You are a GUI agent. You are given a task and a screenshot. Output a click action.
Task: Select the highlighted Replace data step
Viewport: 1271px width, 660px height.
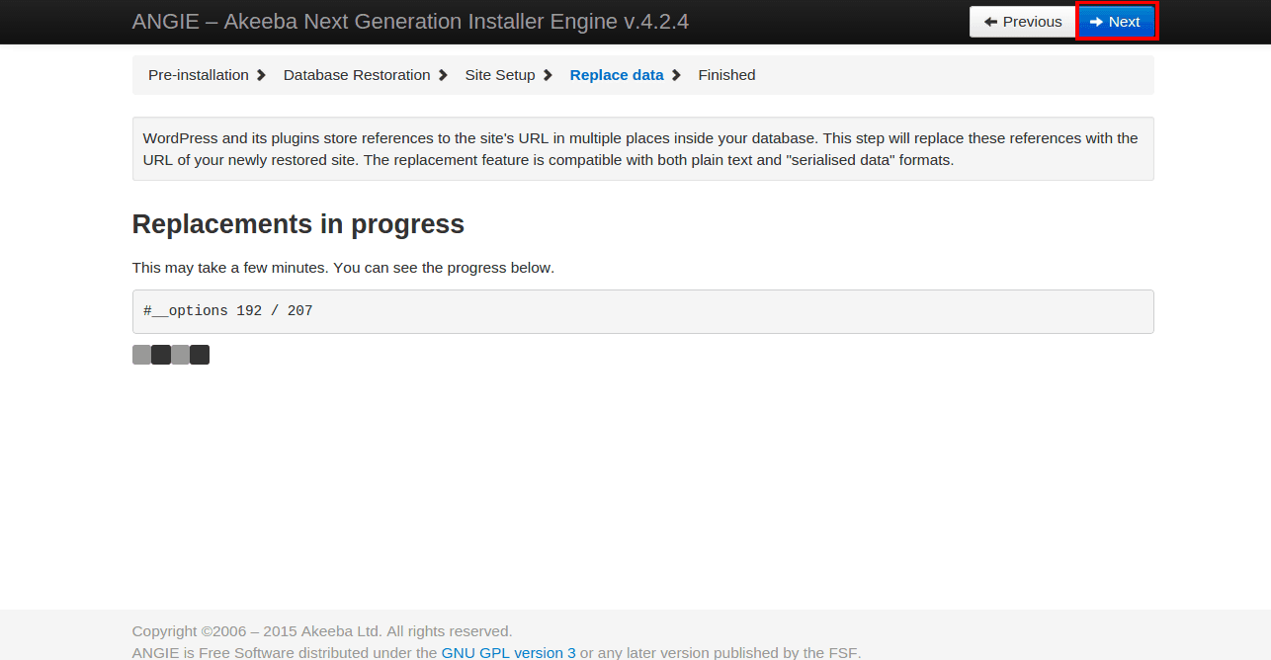tap(617, 74)
